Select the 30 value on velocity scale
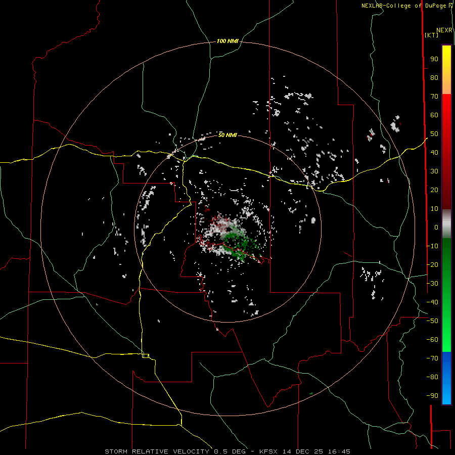This screenshot has width=455, height=455. pos(434,171)
